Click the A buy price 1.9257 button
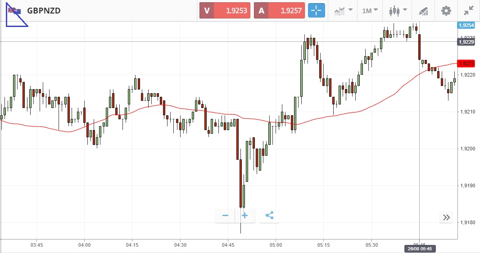Screen dimensions: 480x253 [279, 10]
